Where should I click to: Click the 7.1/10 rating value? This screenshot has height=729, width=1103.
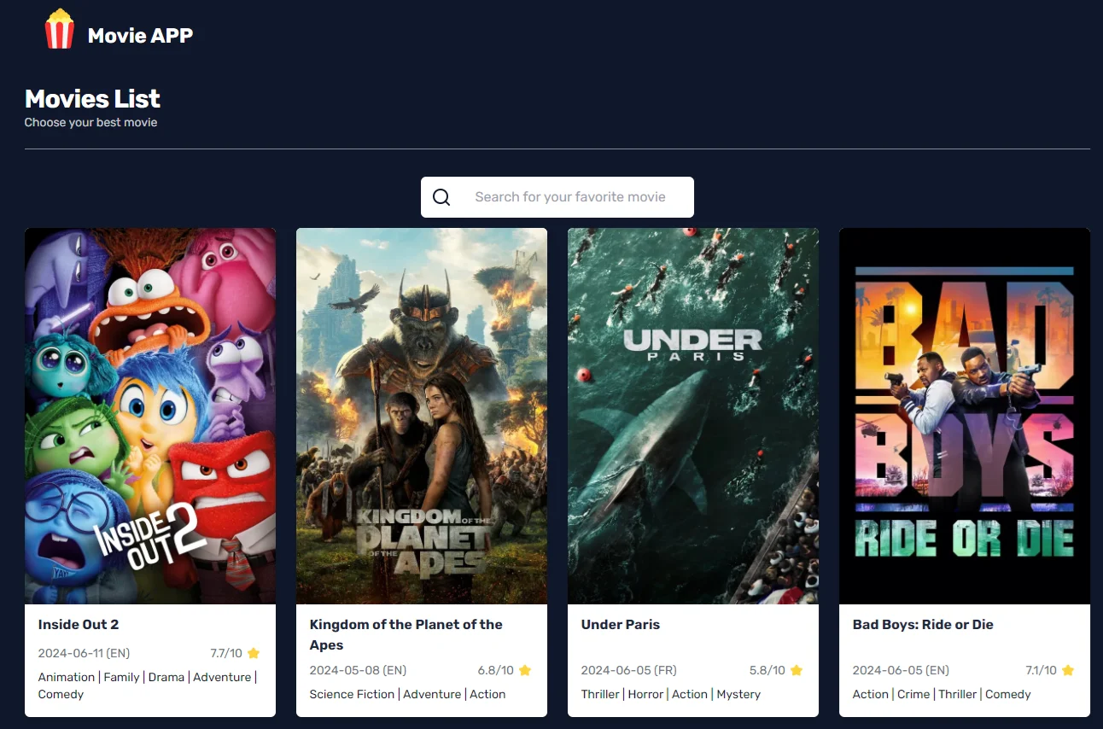tap(1042, 670)
